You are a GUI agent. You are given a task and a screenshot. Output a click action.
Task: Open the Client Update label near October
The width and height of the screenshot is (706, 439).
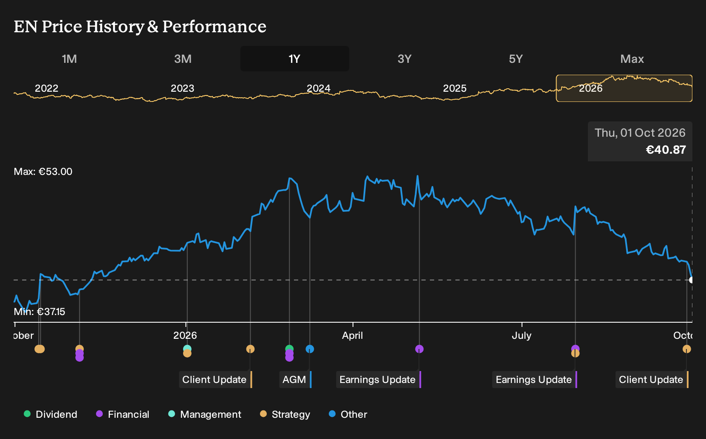(x=652, y=380)
